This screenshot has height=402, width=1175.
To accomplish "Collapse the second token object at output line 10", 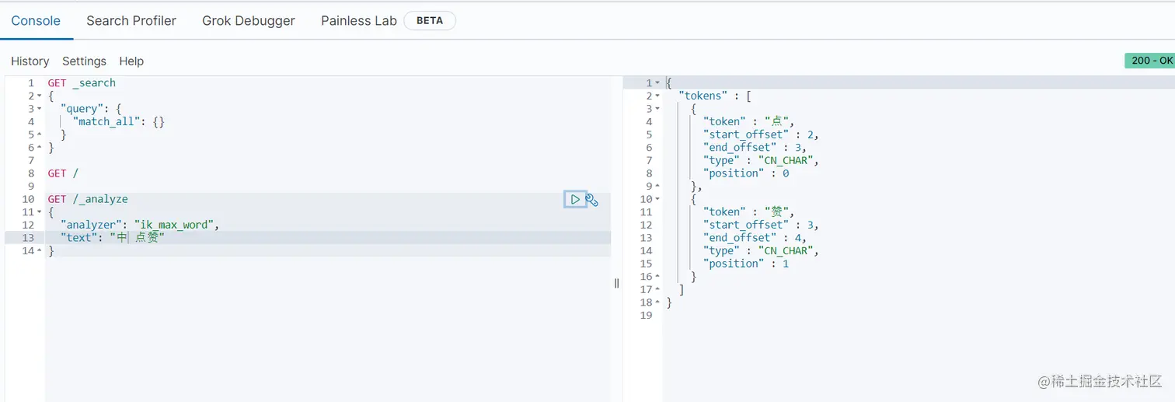I will click(x=657, y=199).
